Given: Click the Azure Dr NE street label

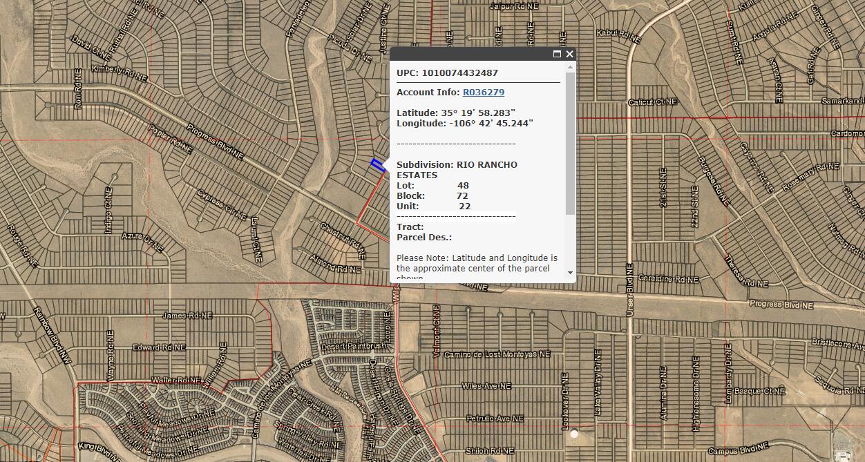Looking at the screenshot, I should click(x=142, y=241).
